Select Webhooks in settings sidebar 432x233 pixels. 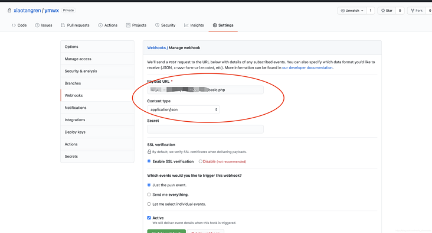point(97,95)
